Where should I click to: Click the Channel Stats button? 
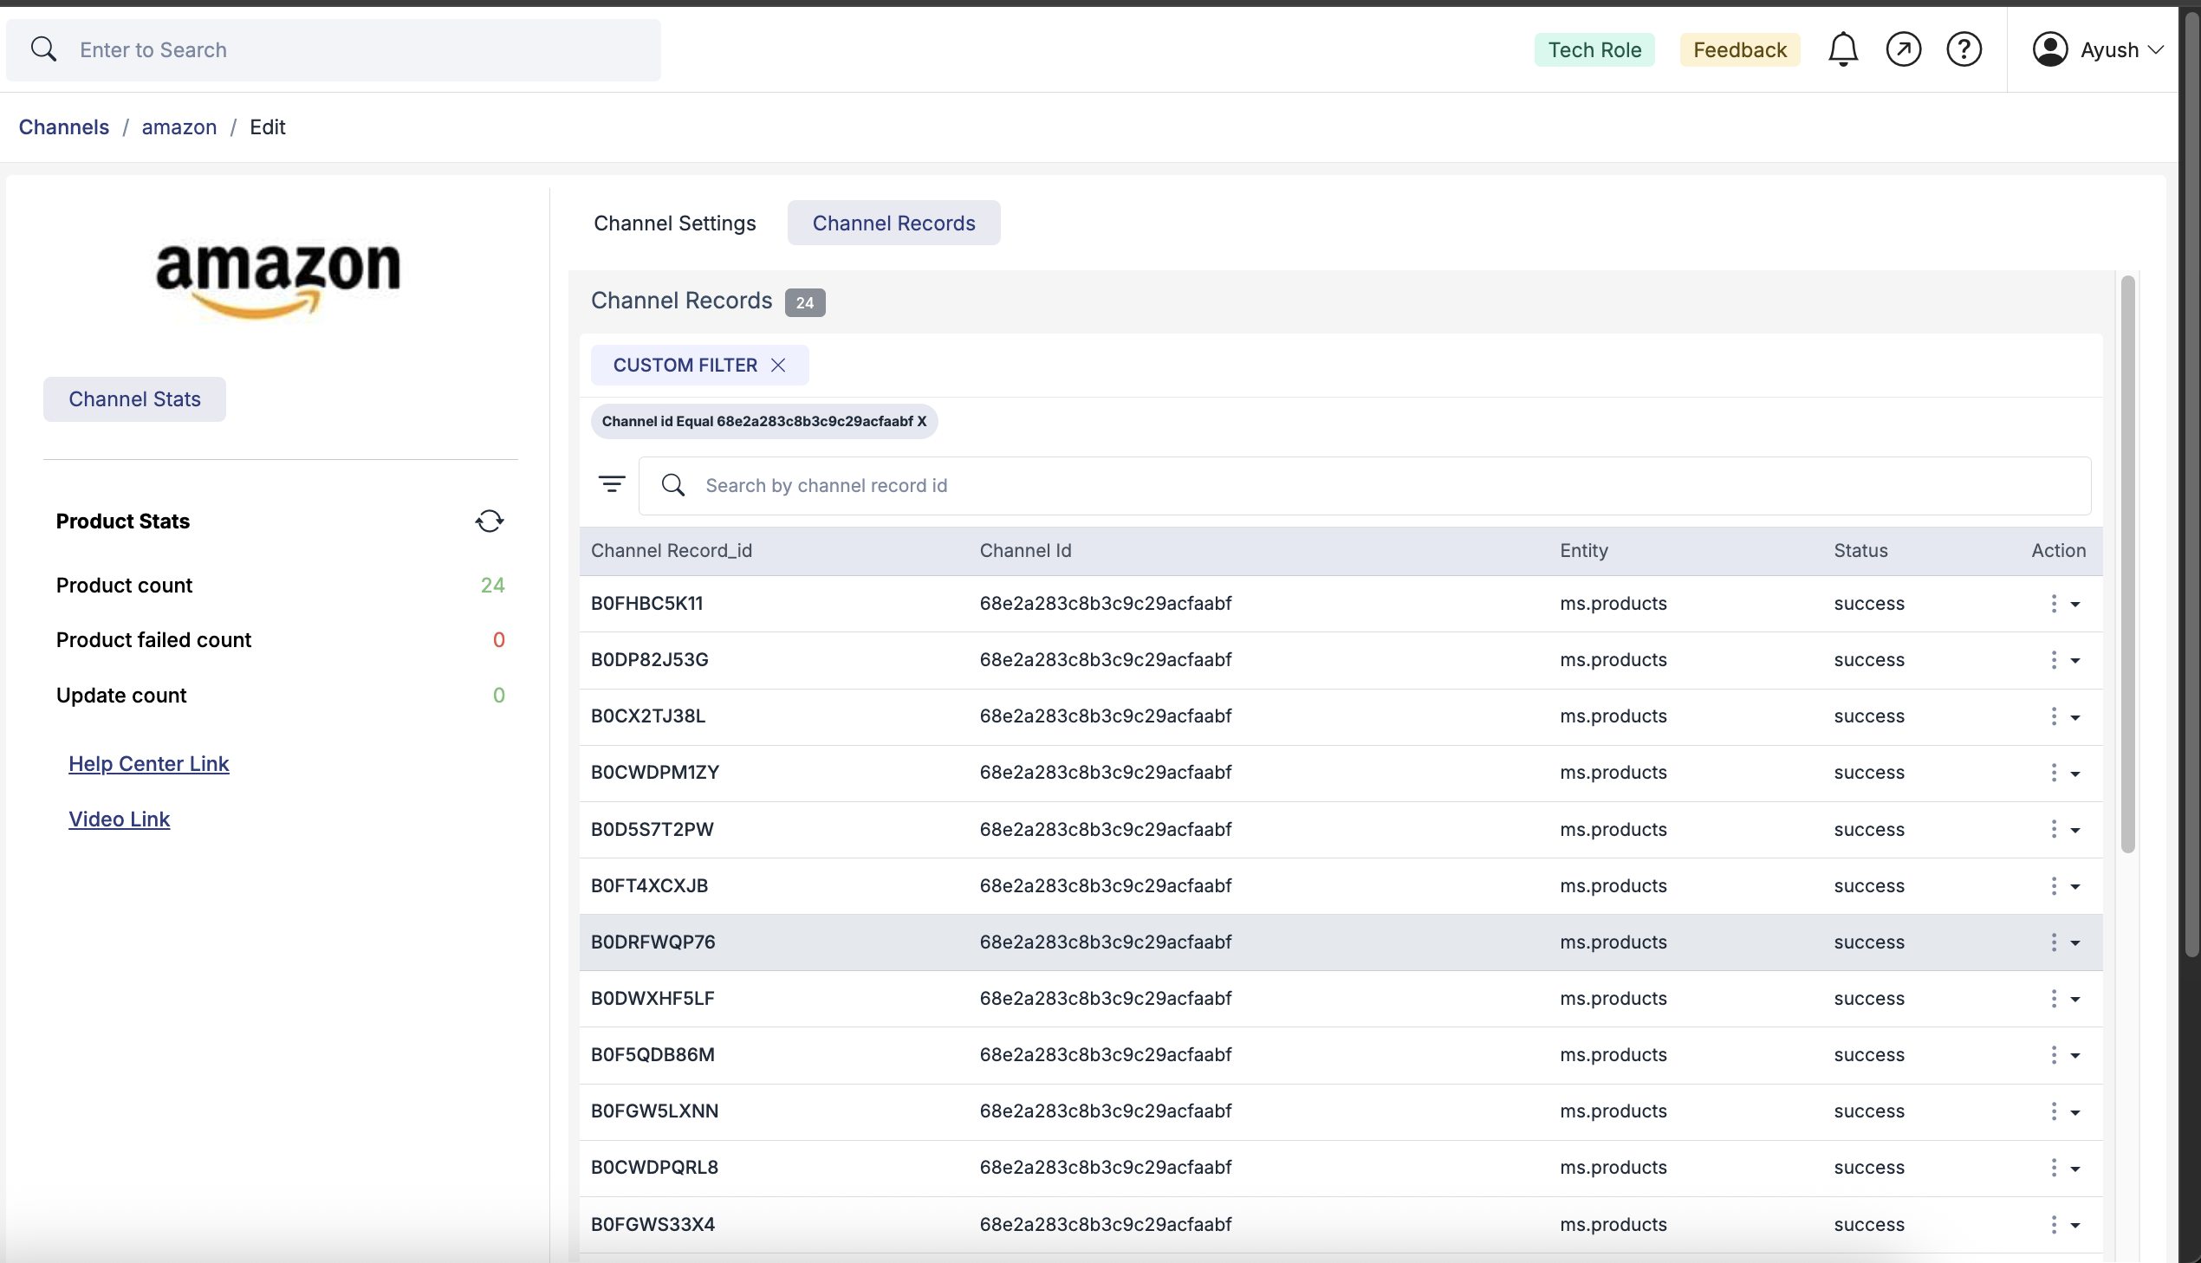134,399
